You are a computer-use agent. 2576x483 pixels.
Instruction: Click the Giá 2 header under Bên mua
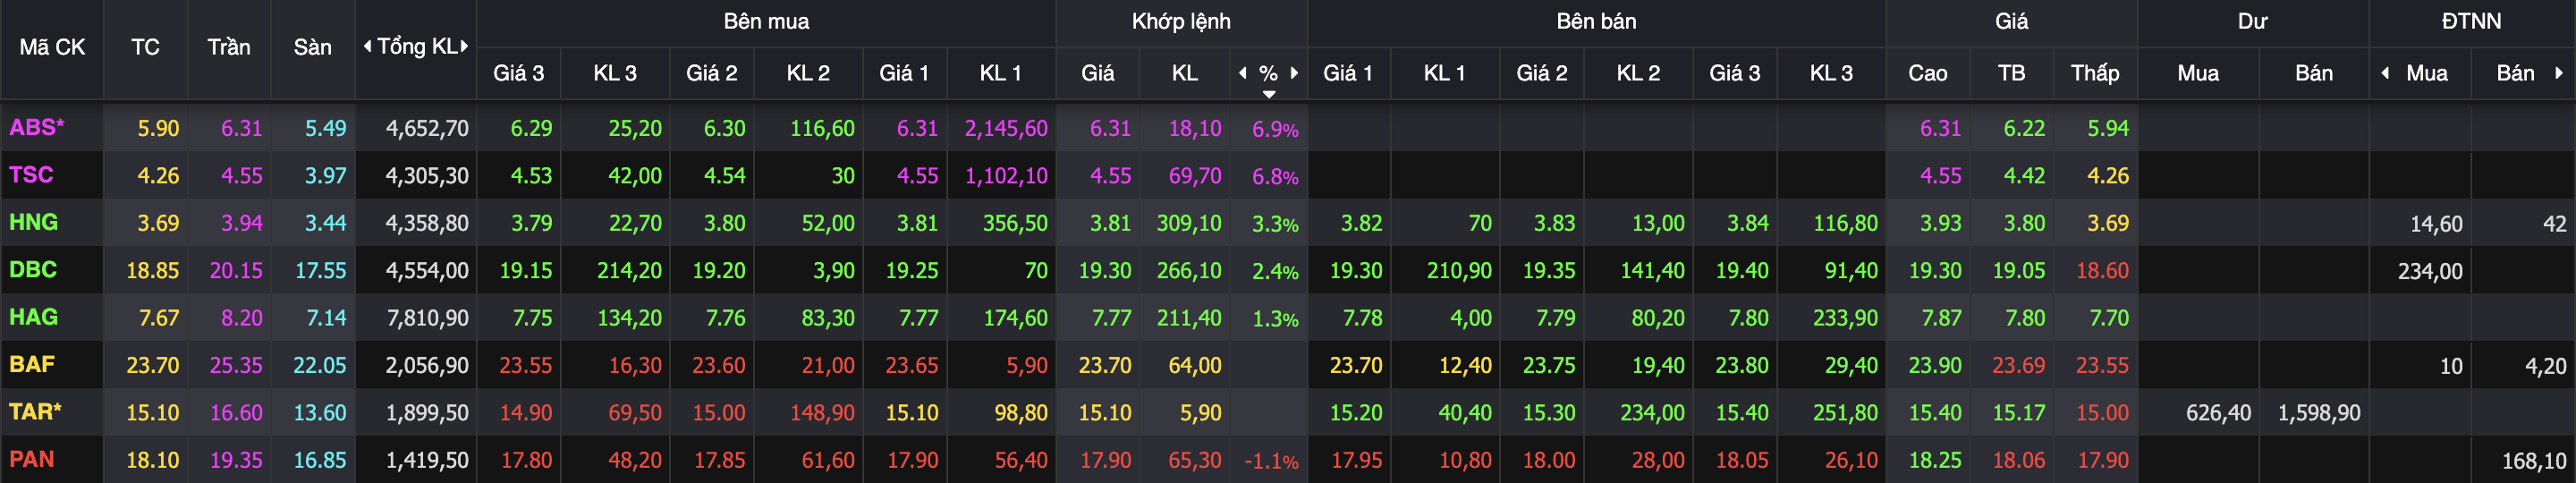711,73
